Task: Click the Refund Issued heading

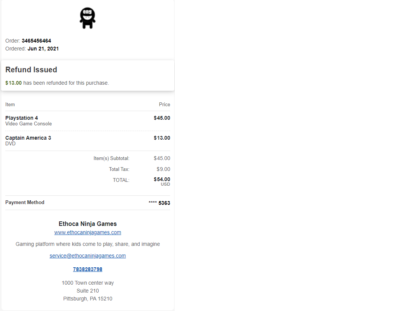Action: (31, 70)
